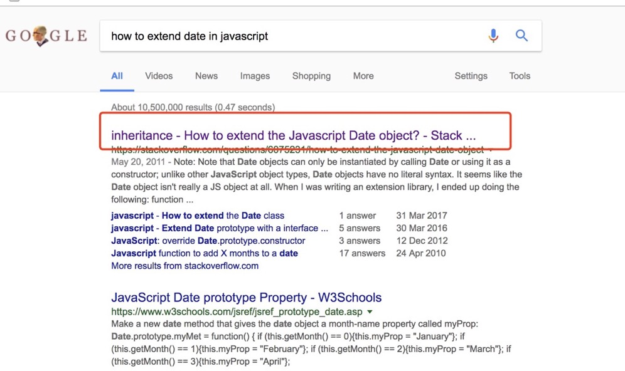Click the Google doodle logo
Image resolution: width=625 pixels, height=371 pixels.
coord(46,36)
